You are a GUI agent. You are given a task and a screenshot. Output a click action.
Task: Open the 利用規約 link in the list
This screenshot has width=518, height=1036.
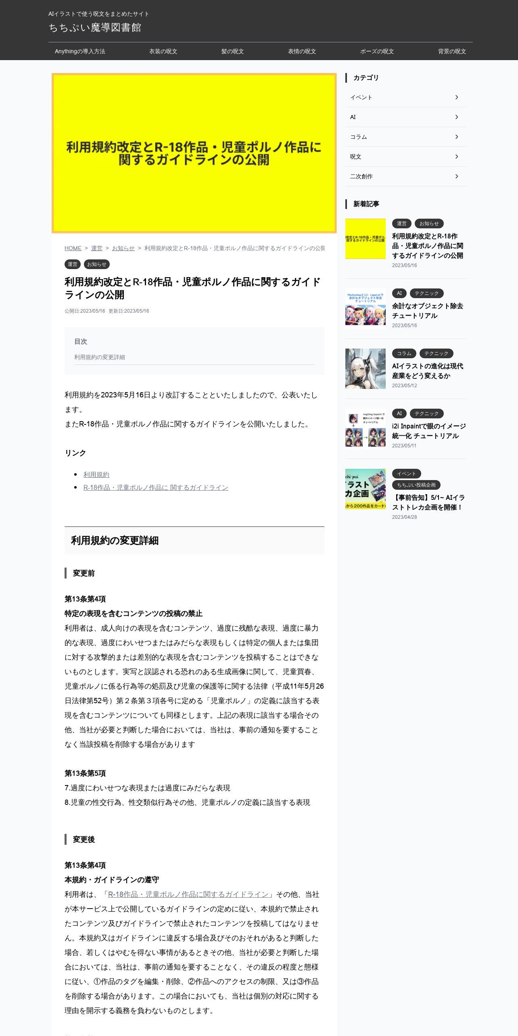click(x=96, y=474)
